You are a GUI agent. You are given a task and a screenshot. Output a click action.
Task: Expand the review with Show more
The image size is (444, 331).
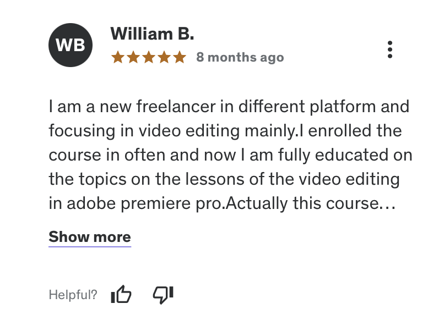[x=90, y=237]
